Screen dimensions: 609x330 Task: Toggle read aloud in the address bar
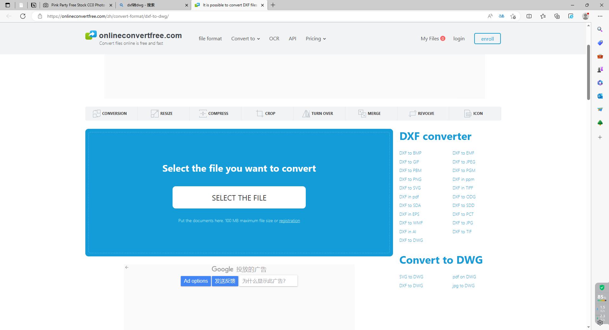pyautogui.click(x=490, y=16)
